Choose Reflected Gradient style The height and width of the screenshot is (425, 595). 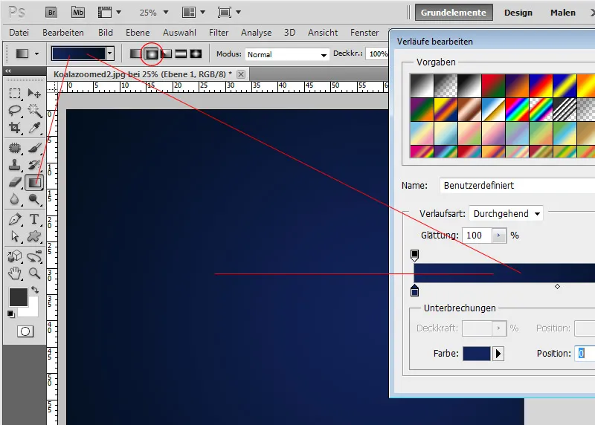[x=181, y=53]
